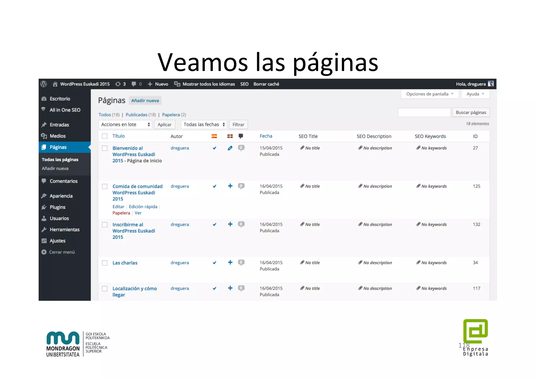Viewport: 536px width, 378px height.
Task: Click the Medios media icon
Action: pos(44,136)
